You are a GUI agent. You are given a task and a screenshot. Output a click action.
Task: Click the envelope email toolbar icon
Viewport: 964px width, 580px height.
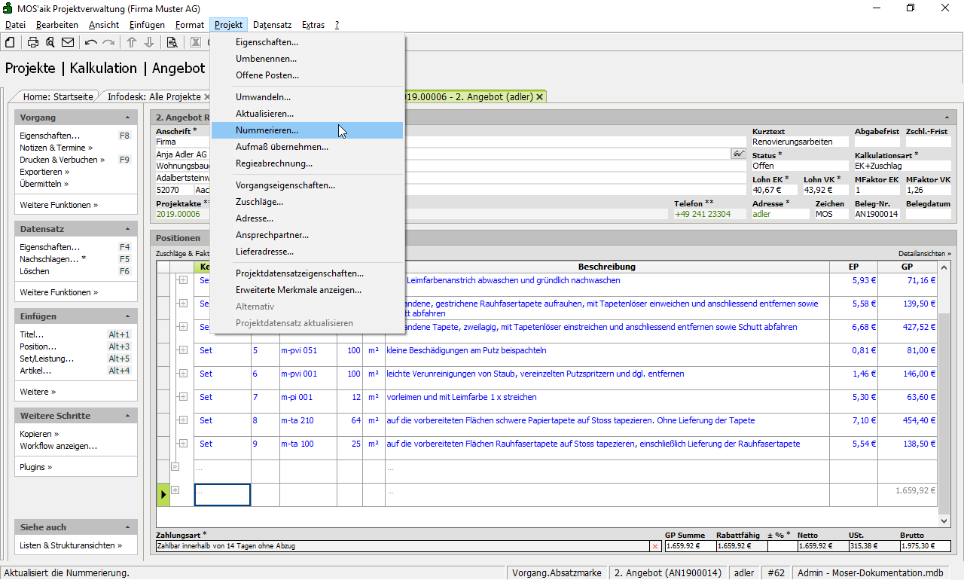pyautogui.click(x=68, y=42)
